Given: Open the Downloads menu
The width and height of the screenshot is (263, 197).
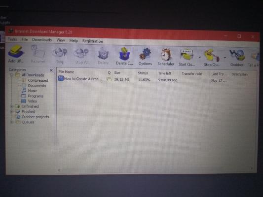Looking at the screenshot, I should 42,40.
